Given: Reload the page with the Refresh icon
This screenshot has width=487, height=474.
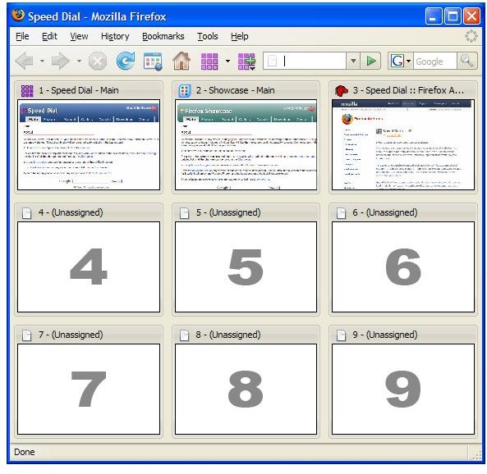Looking at the screenshot, I should click(126, 61).
